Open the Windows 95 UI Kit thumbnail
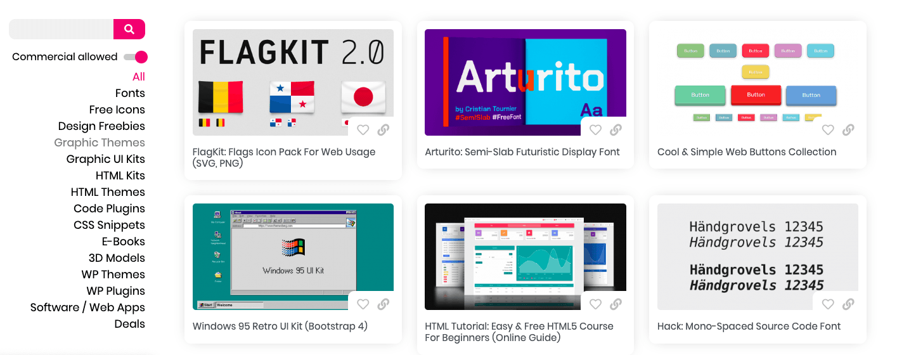 tap(279, 254)
